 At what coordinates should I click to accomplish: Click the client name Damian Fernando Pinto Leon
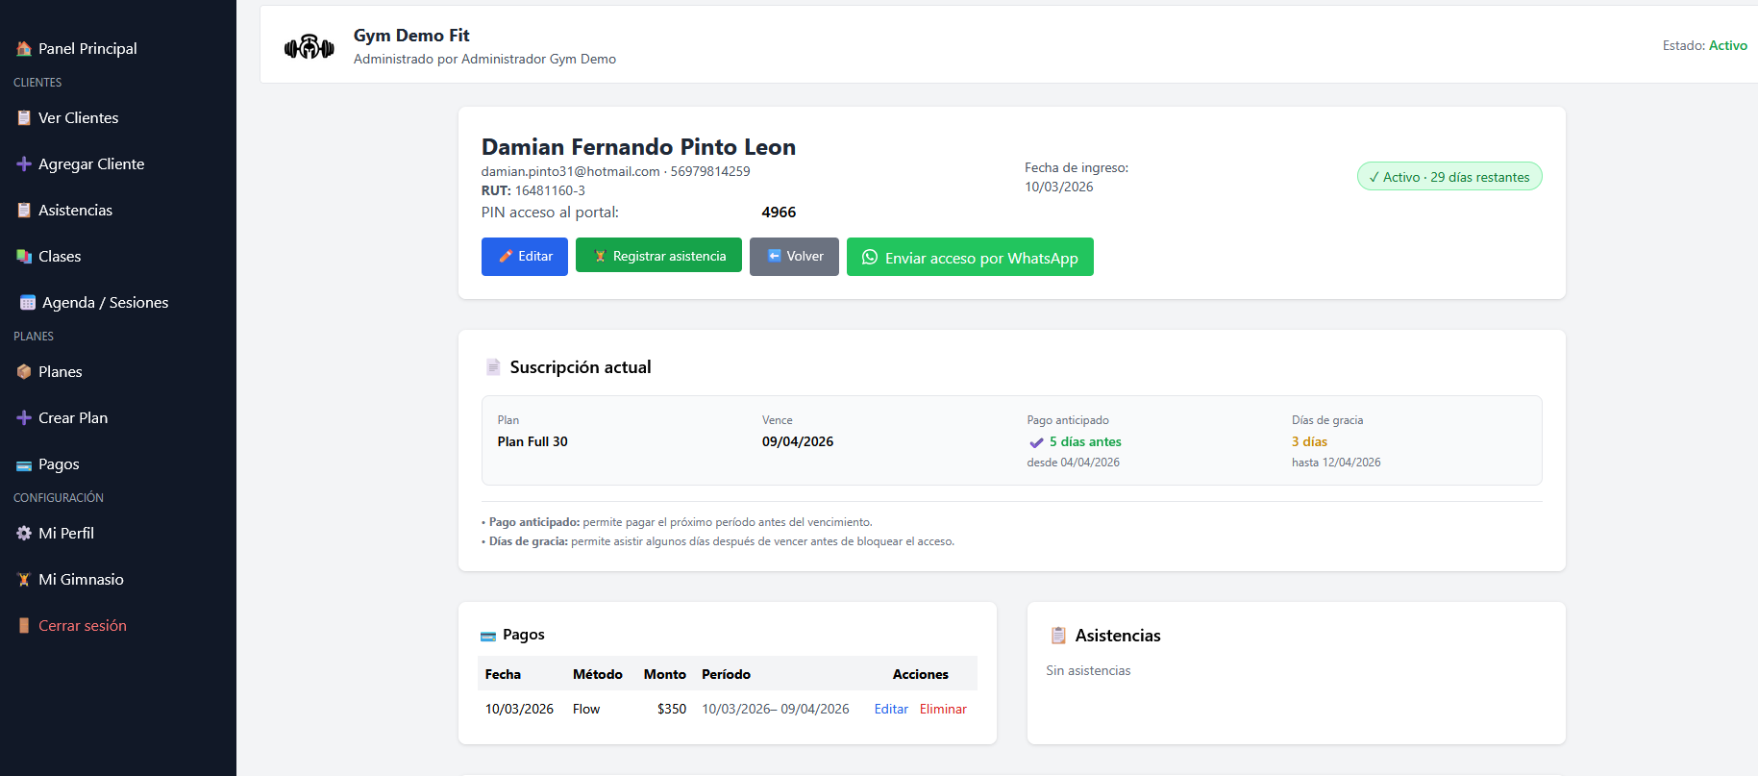pos(638,147)
